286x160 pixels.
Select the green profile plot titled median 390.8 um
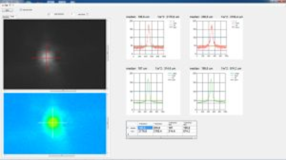(216, 92)
